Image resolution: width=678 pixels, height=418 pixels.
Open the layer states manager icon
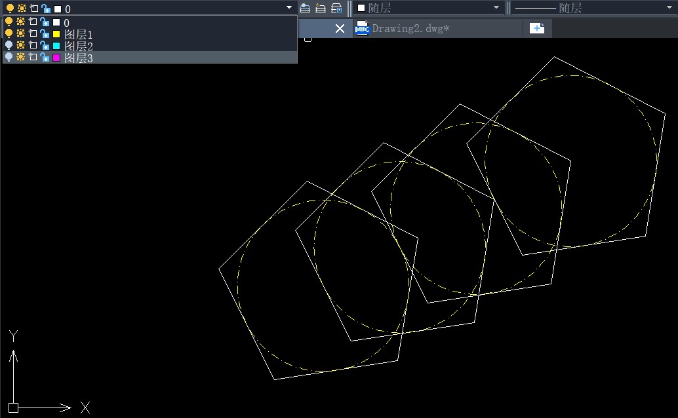click(x=336, y=8)
